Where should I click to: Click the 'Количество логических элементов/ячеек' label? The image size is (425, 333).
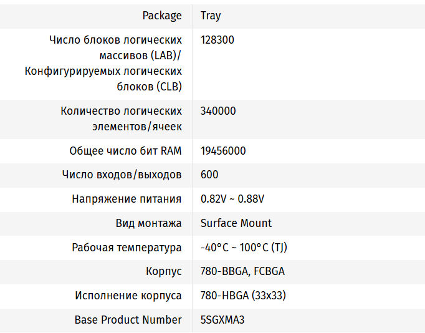121,118
